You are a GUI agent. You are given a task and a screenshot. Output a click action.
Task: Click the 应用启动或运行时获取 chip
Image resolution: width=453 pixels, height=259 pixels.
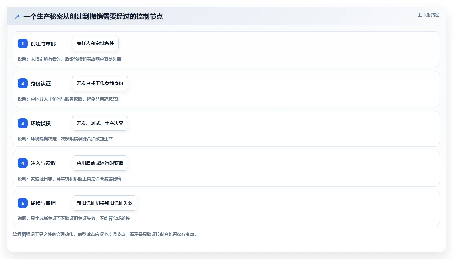click(x=100, y=163)
